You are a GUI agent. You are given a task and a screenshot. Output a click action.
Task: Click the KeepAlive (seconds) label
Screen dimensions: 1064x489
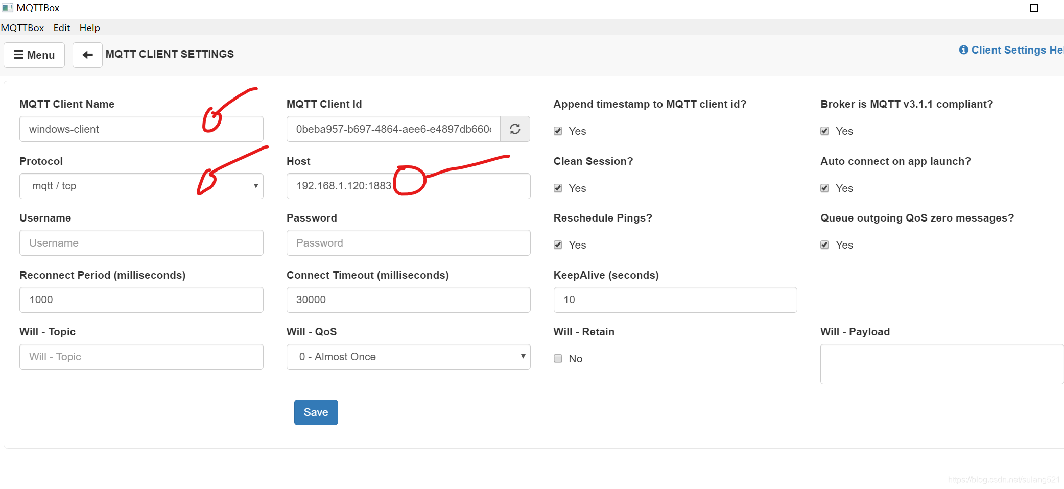[606, 275]
